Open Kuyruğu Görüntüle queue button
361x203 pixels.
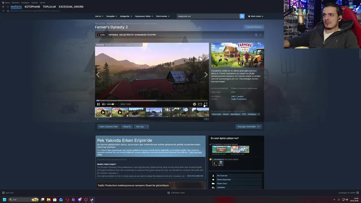coord(248,127)
